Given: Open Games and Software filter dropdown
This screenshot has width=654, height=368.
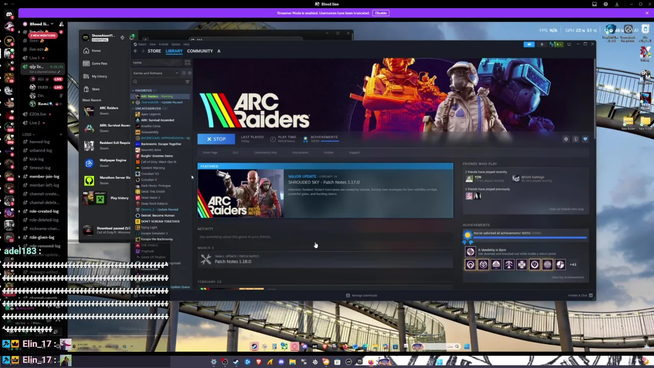Looking at the screenshot, I should [x=155, y=73].
